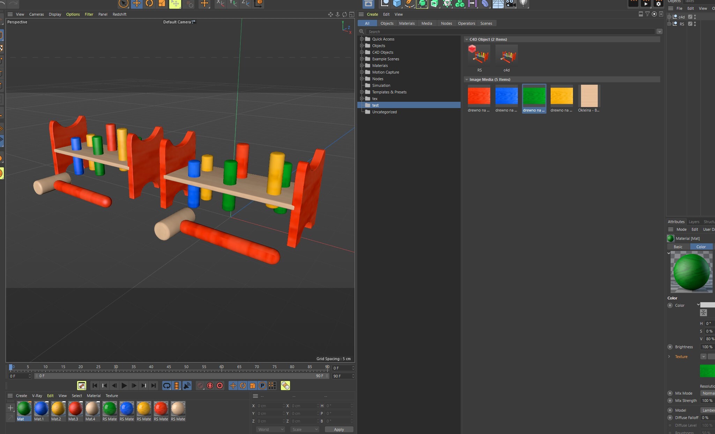Toggle Z axis lock icon
This screenshot has height=434, width=715.
[x=246, y=3]
